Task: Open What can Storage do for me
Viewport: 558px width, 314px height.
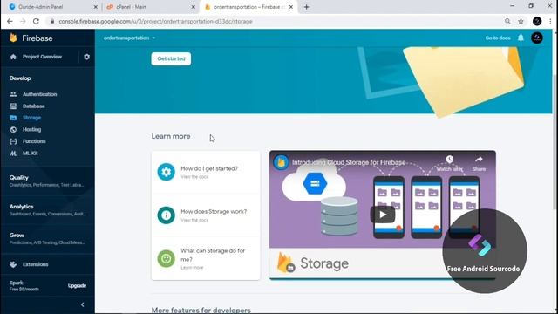Action: point(213,255)
